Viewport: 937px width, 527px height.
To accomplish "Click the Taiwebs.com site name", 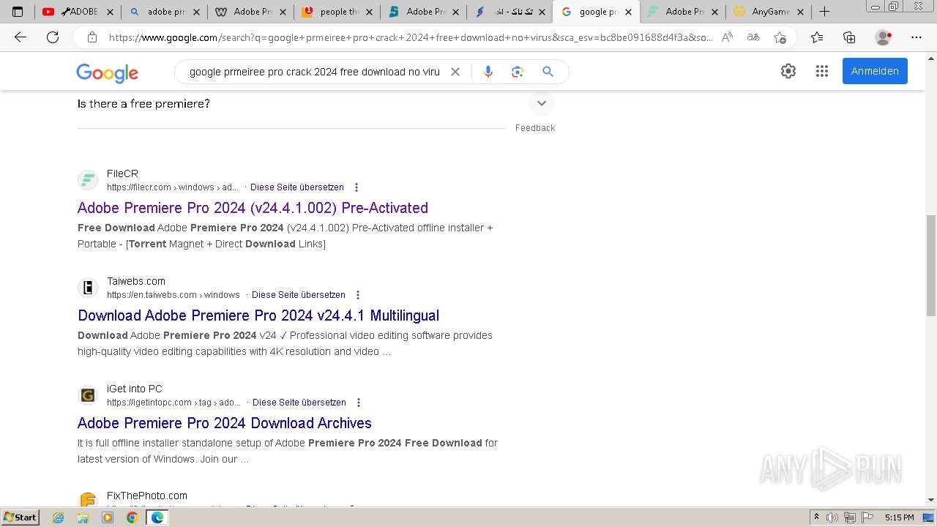I will (136, 281).
